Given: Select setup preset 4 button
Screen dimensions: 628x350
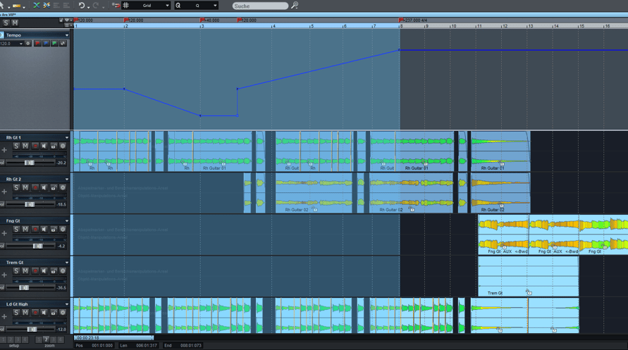Looking at the screenshot, I should click(25, 339).
